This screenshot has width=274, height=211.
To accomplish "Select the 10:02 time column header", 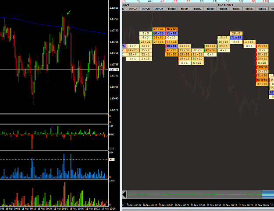I will pyautogui.click(x=197, y=9).
